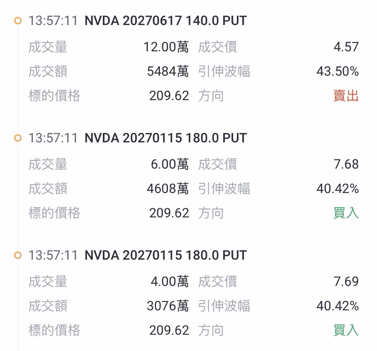The image size is (377, 351).
Task: Click the second orange timeline circle marker
Action: pos(18,138)
